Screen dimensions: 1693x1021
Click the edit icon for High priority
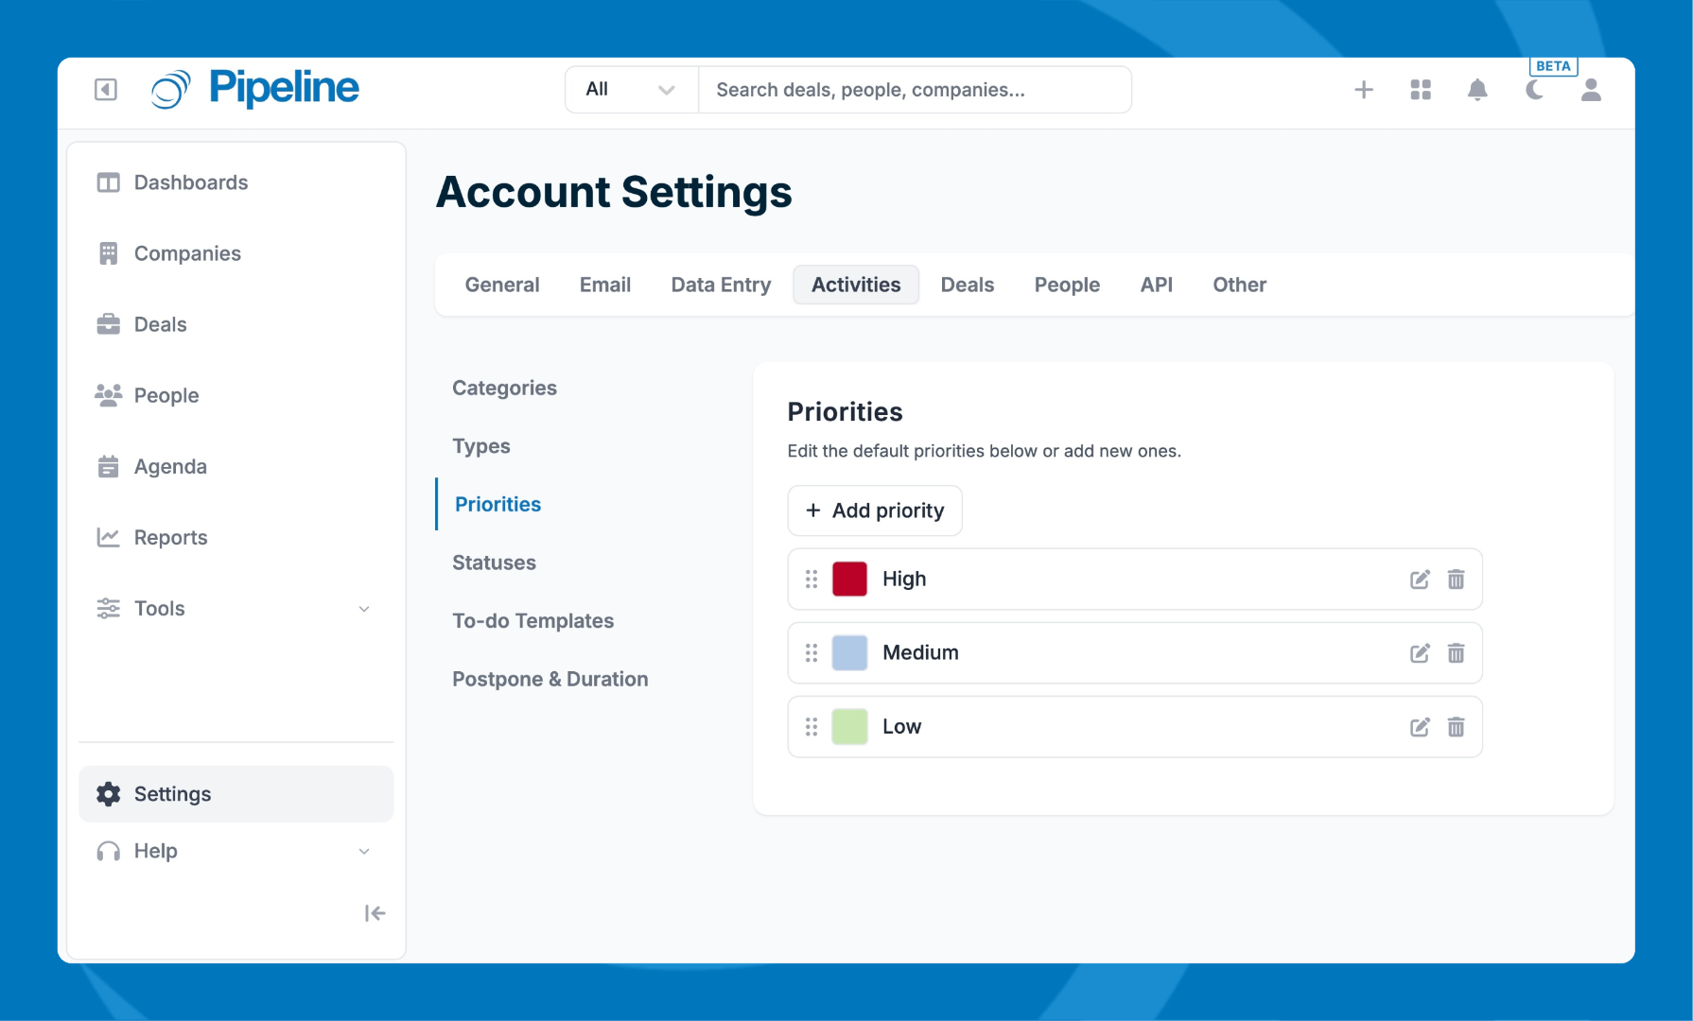point(1420,580)
